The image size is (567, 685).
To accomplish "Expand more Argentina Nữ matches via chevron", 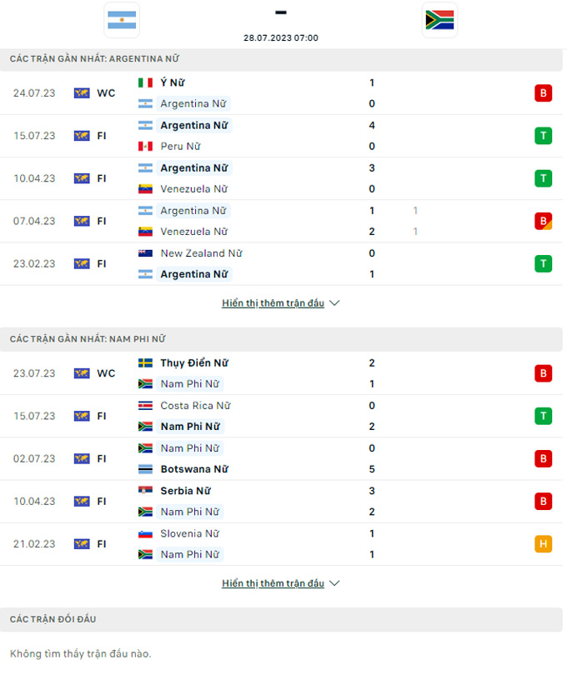I will click(334, 303).
